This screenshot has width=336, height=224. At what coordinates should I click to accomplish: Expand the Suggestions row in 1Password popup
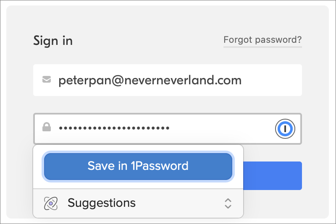[x=139, y=203]
